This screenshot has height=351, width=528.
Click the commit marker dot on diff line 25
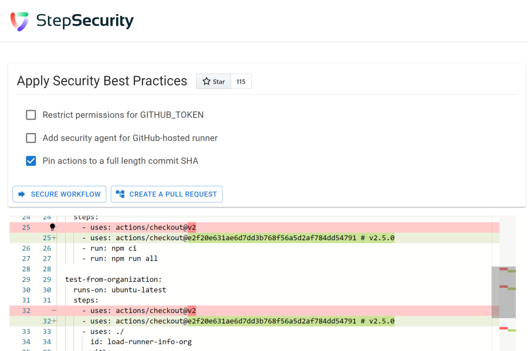click(52, 227)
